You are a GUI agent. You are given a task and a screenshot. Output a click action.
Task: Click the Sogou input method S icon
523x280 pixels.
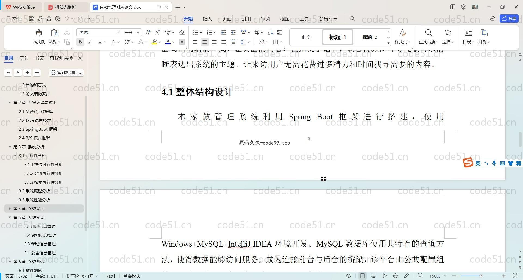468,163
